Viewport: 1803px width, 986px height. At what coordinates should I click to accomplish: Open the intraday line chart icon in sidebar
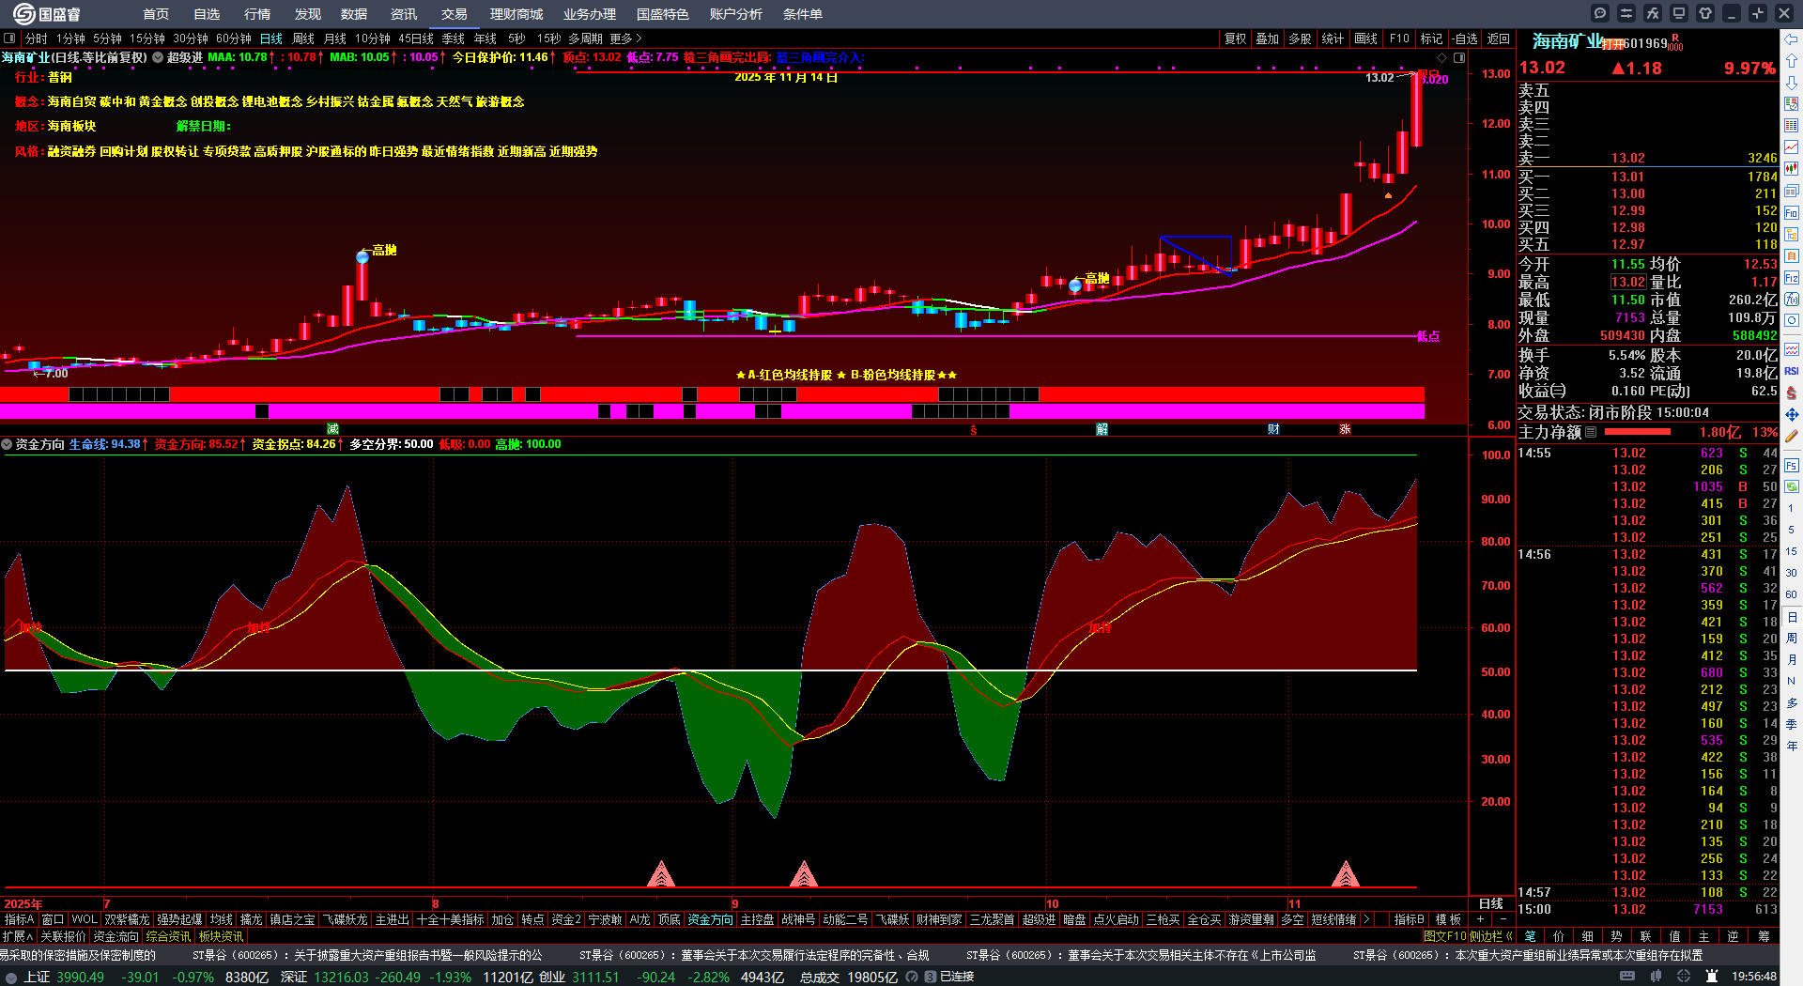coord(1792,147)
